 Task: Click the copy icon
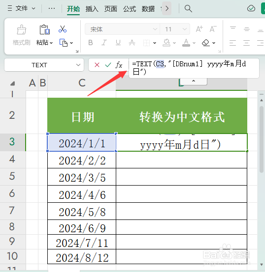64,43
